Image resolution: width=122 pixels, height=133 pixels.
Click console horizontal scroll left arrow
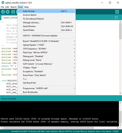[x=2, y=128]
